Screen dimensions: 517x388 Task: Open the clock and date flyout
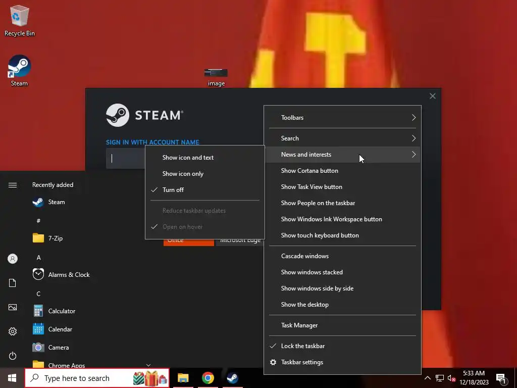point(474,378)
